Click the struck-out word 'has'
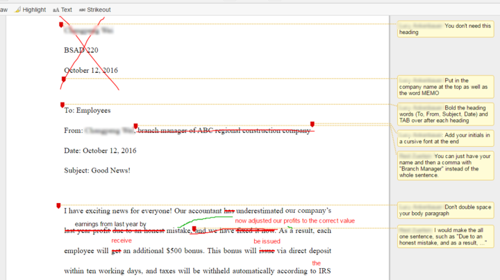Image resolution: width=500 pixels, height=280 pixels. point(229,211)
